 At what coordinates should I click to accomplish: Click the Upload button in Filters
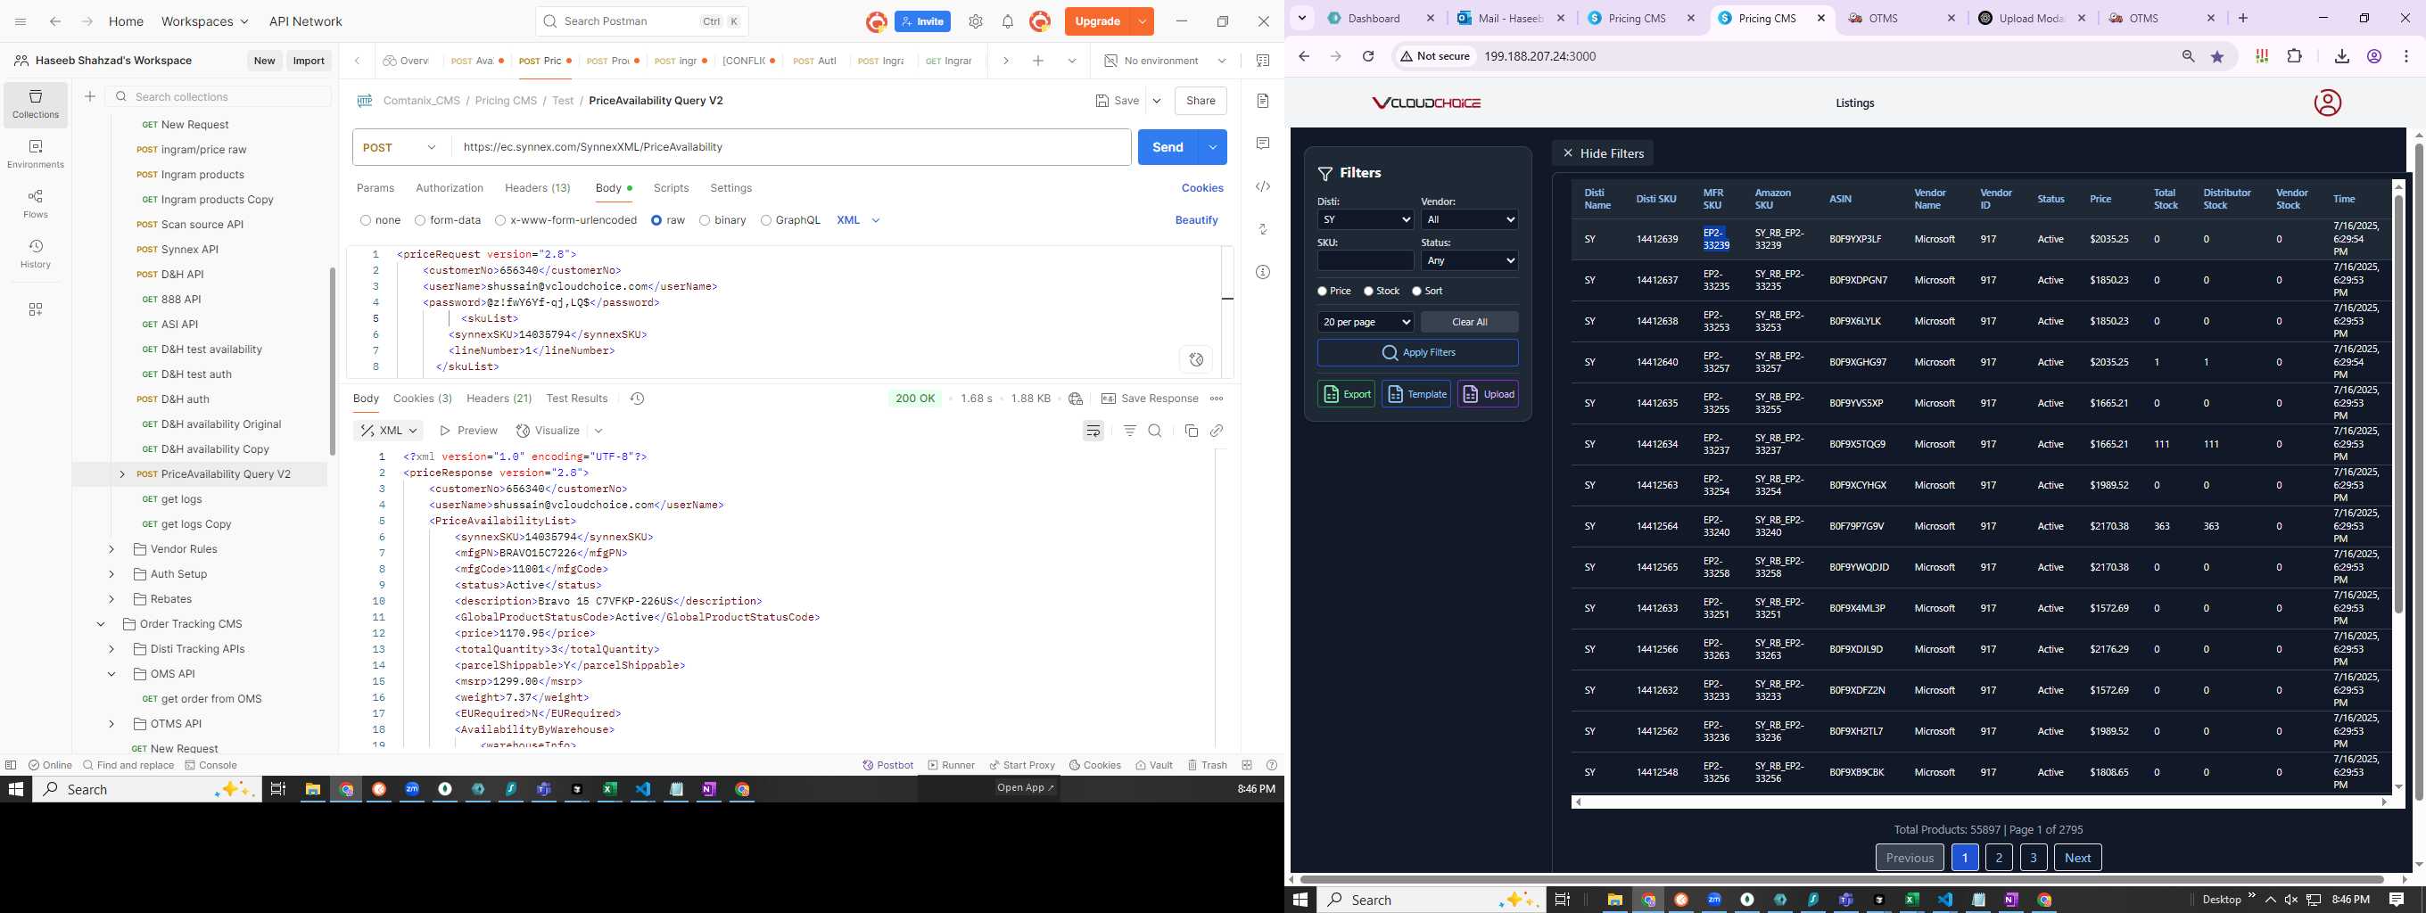click(1487, 393)
